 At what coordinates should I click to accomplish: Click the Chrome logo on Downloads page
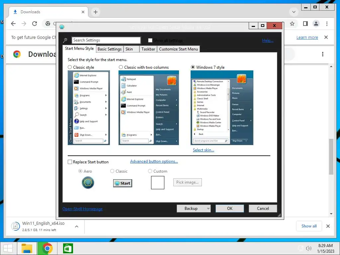point(17,54)
